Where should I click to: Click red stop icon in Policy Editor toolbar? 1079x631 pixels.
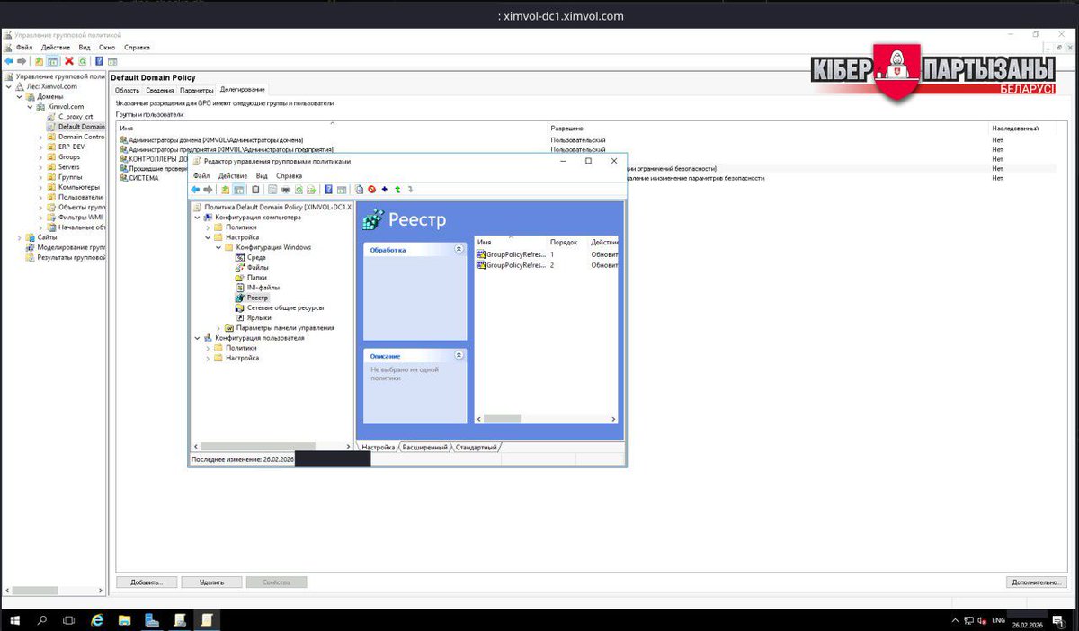pos(371,190)
